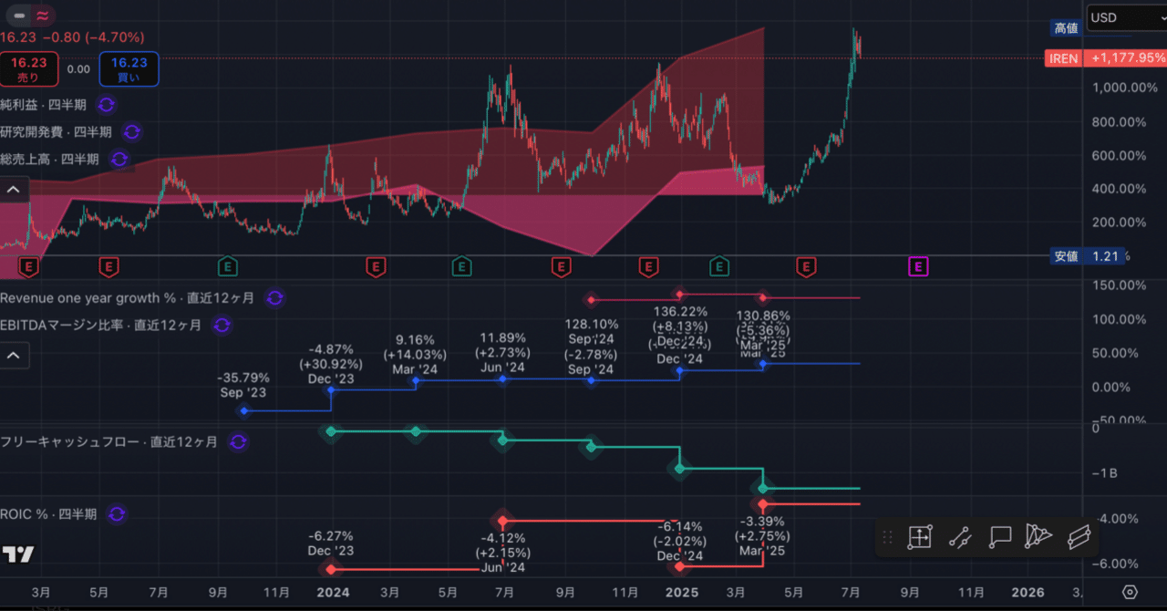This screenshot has width=1167, height=611.
Task: Open the USD currency dropdown
Action: coord(1127,17)
